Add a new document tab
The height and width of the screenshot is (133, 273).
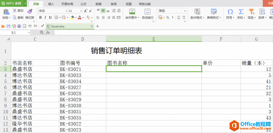(98, 26)
